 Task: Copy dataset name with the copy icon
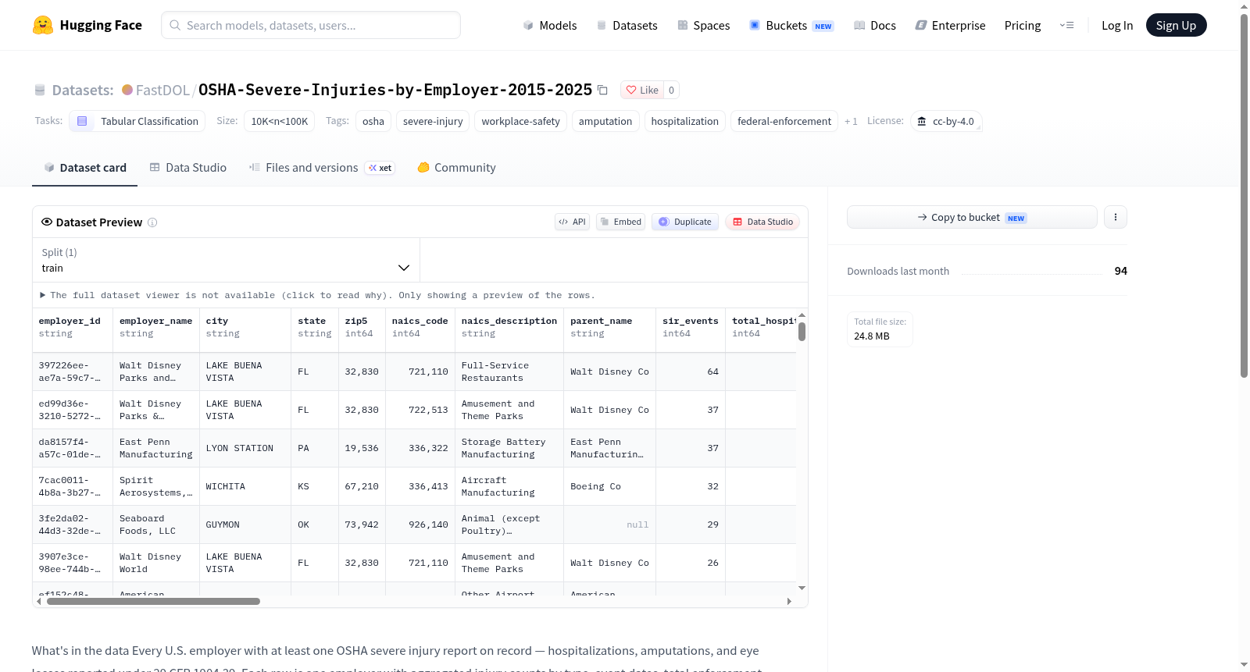pos(602,90)
